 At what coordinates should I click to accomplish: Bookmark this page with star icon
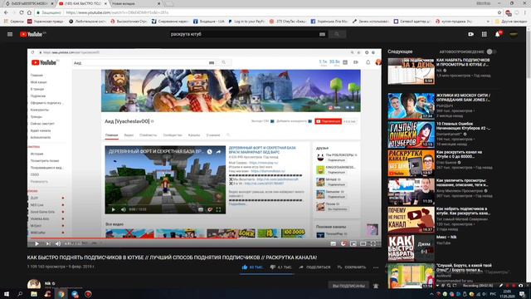pos(499,12)
